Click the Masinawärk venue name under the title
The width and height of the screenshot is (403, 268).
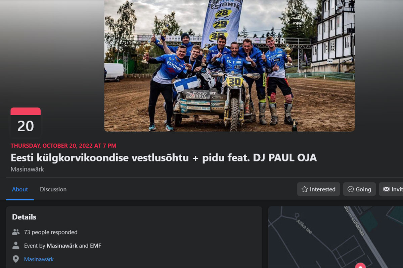point(27,169)
